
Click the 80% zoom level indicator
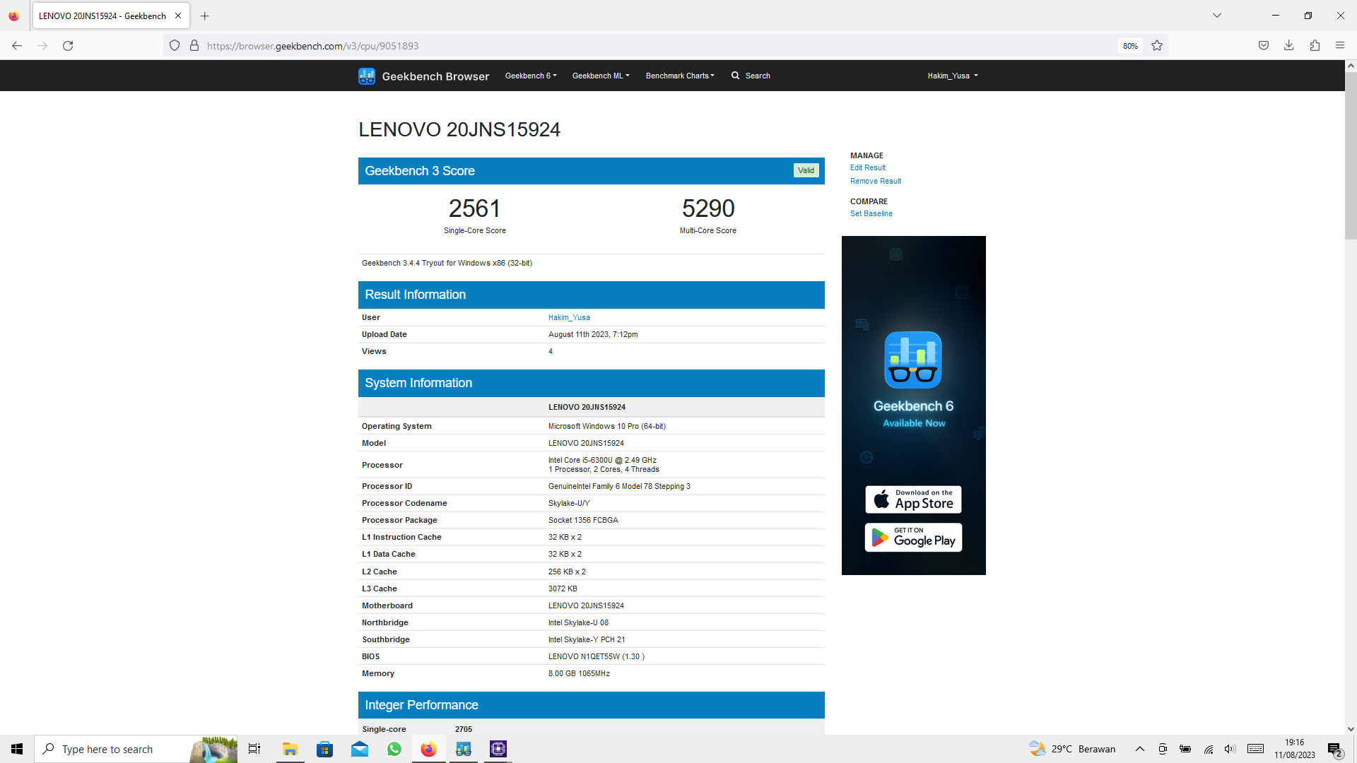pyautogui.click(x=1130, y=46)
